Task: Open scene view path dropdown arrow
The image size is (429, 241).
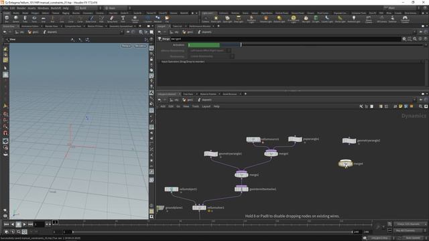Action: coord(122,32)
